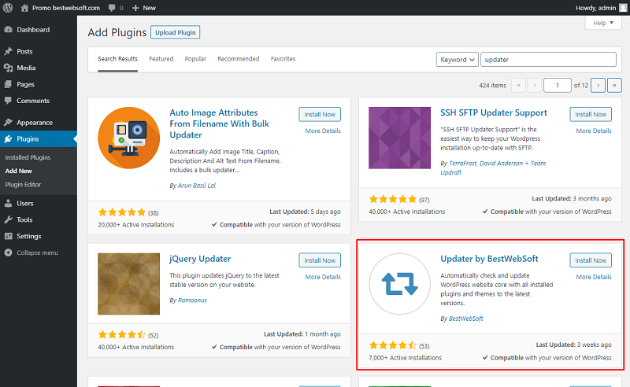
Task: Click the Add Plugins page heading
Action: point(117,32)
